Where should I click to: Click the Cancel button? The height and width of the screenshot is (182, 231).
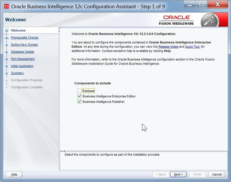(217, 174)
